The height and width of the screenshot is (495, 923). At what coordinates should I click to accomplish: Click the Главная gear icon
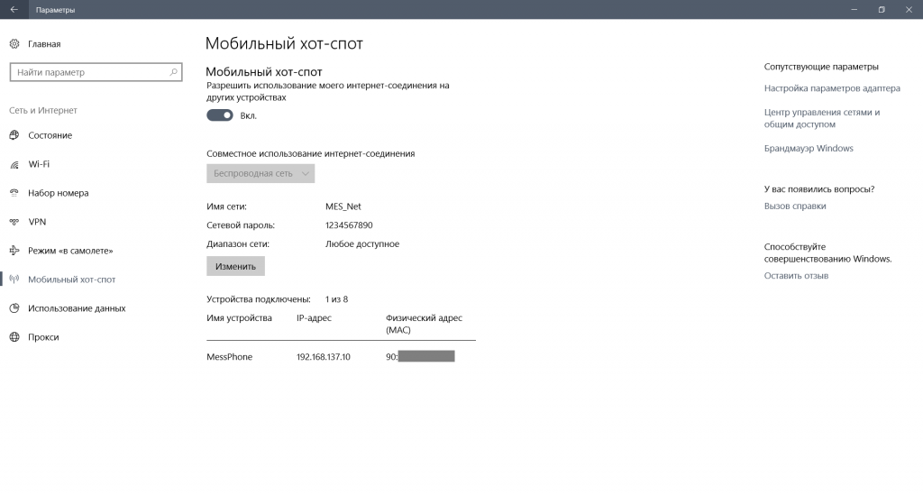(14, 43)
